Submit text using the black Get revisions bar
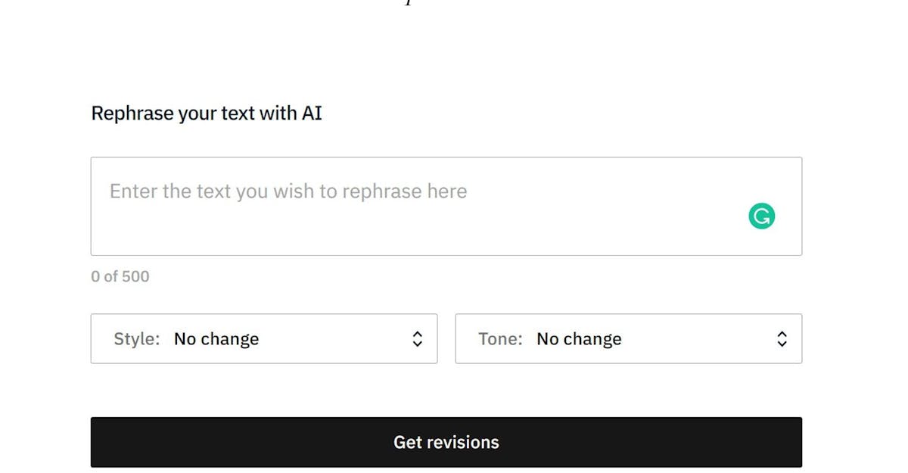Screen dimensions: 908x473 coord(446,442)
